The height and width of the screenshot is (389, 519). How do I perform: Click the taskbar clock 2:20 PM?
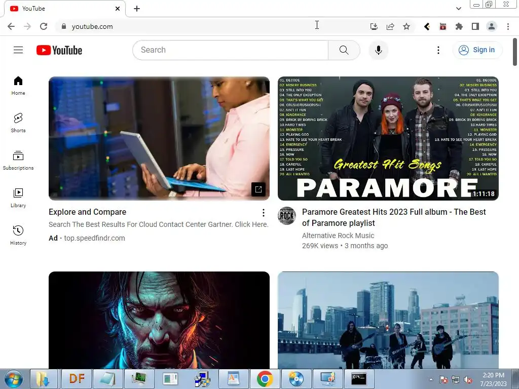point(494,379)
